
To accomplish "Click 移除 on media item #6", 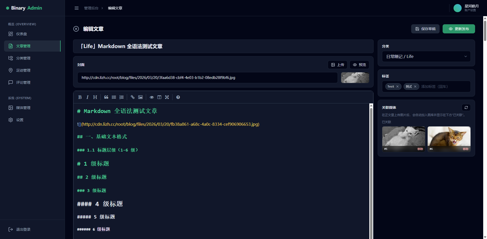I will click(466, 149).
